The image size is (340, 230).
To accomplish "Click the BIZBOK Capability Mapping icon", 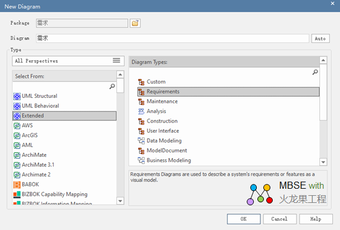I will [x=17, y=195].
